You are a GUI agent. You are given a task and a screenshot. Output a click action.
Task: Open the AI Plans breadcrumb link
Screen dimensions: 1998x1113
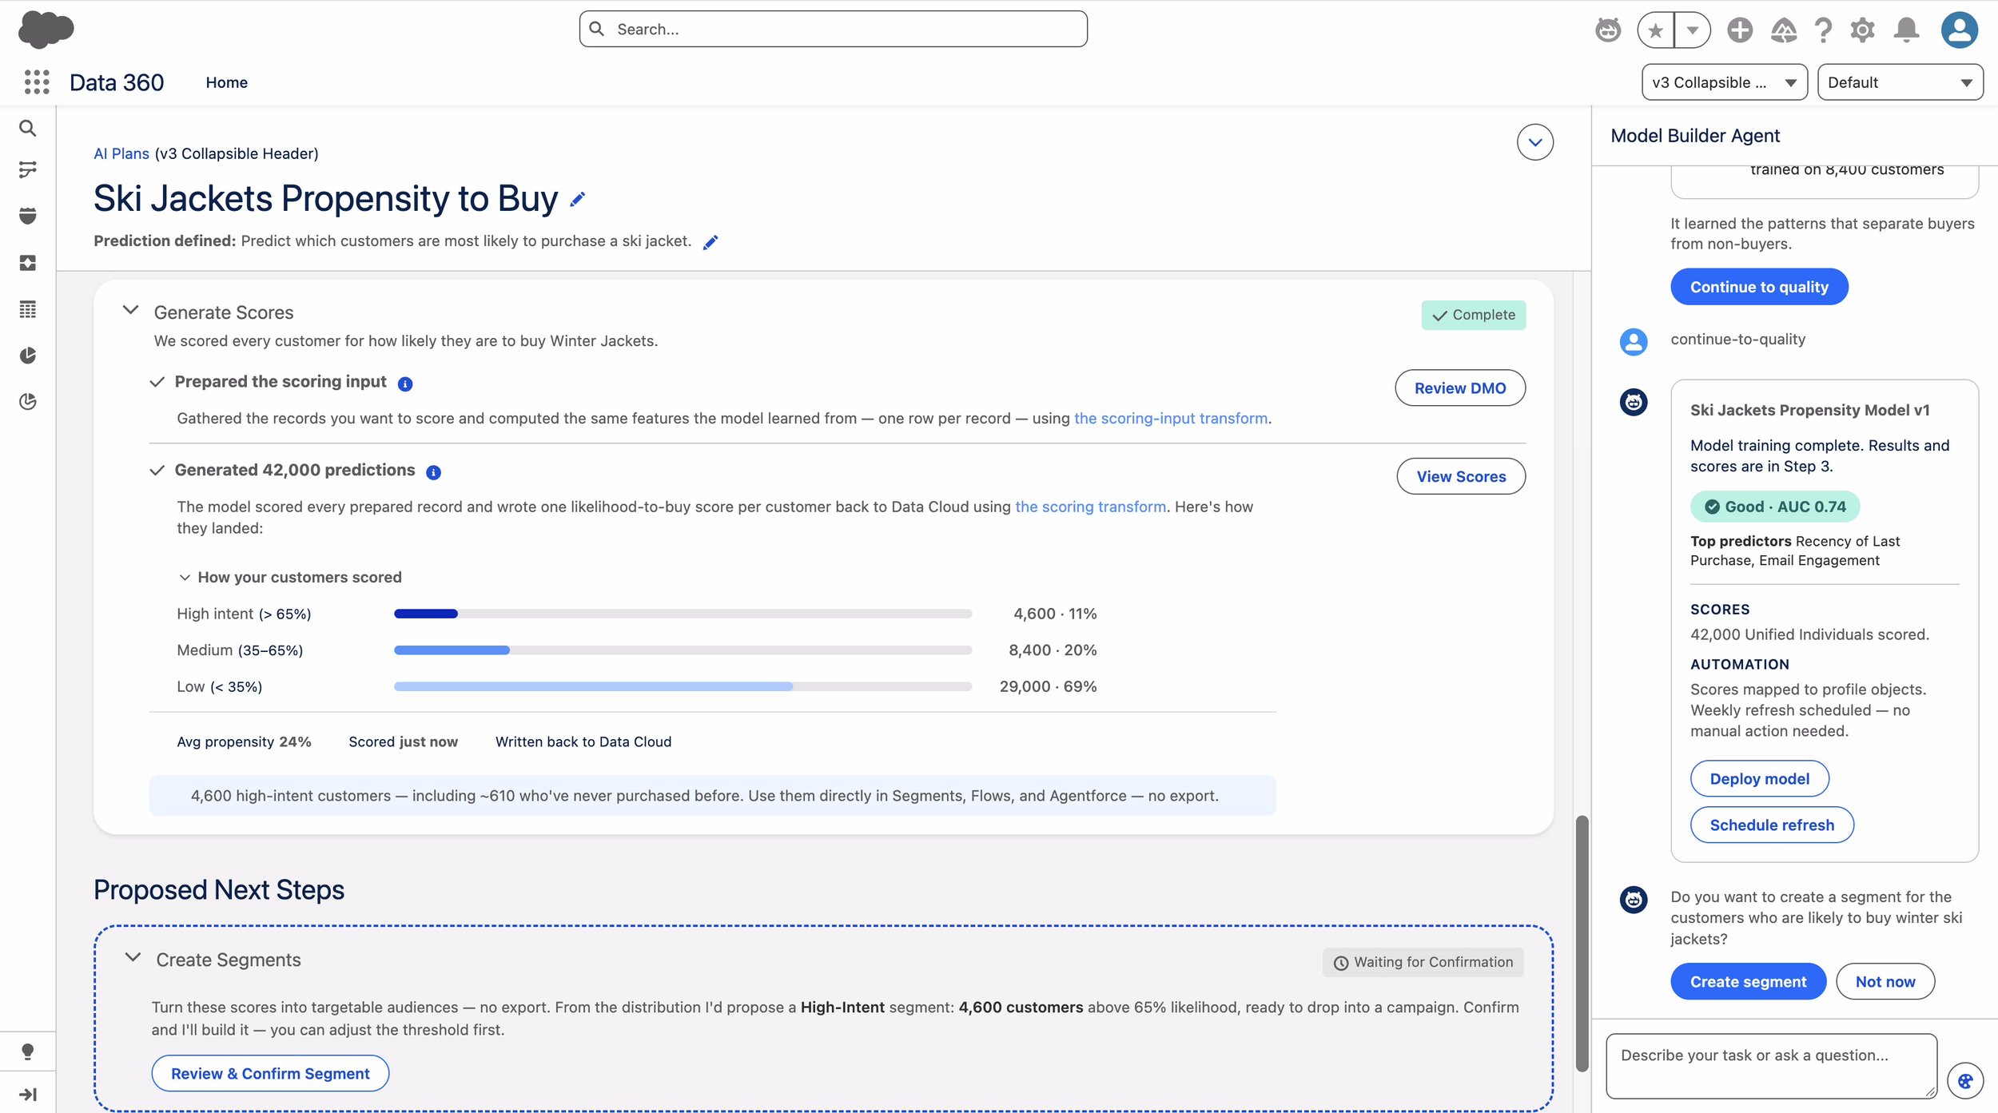(121, 153)
